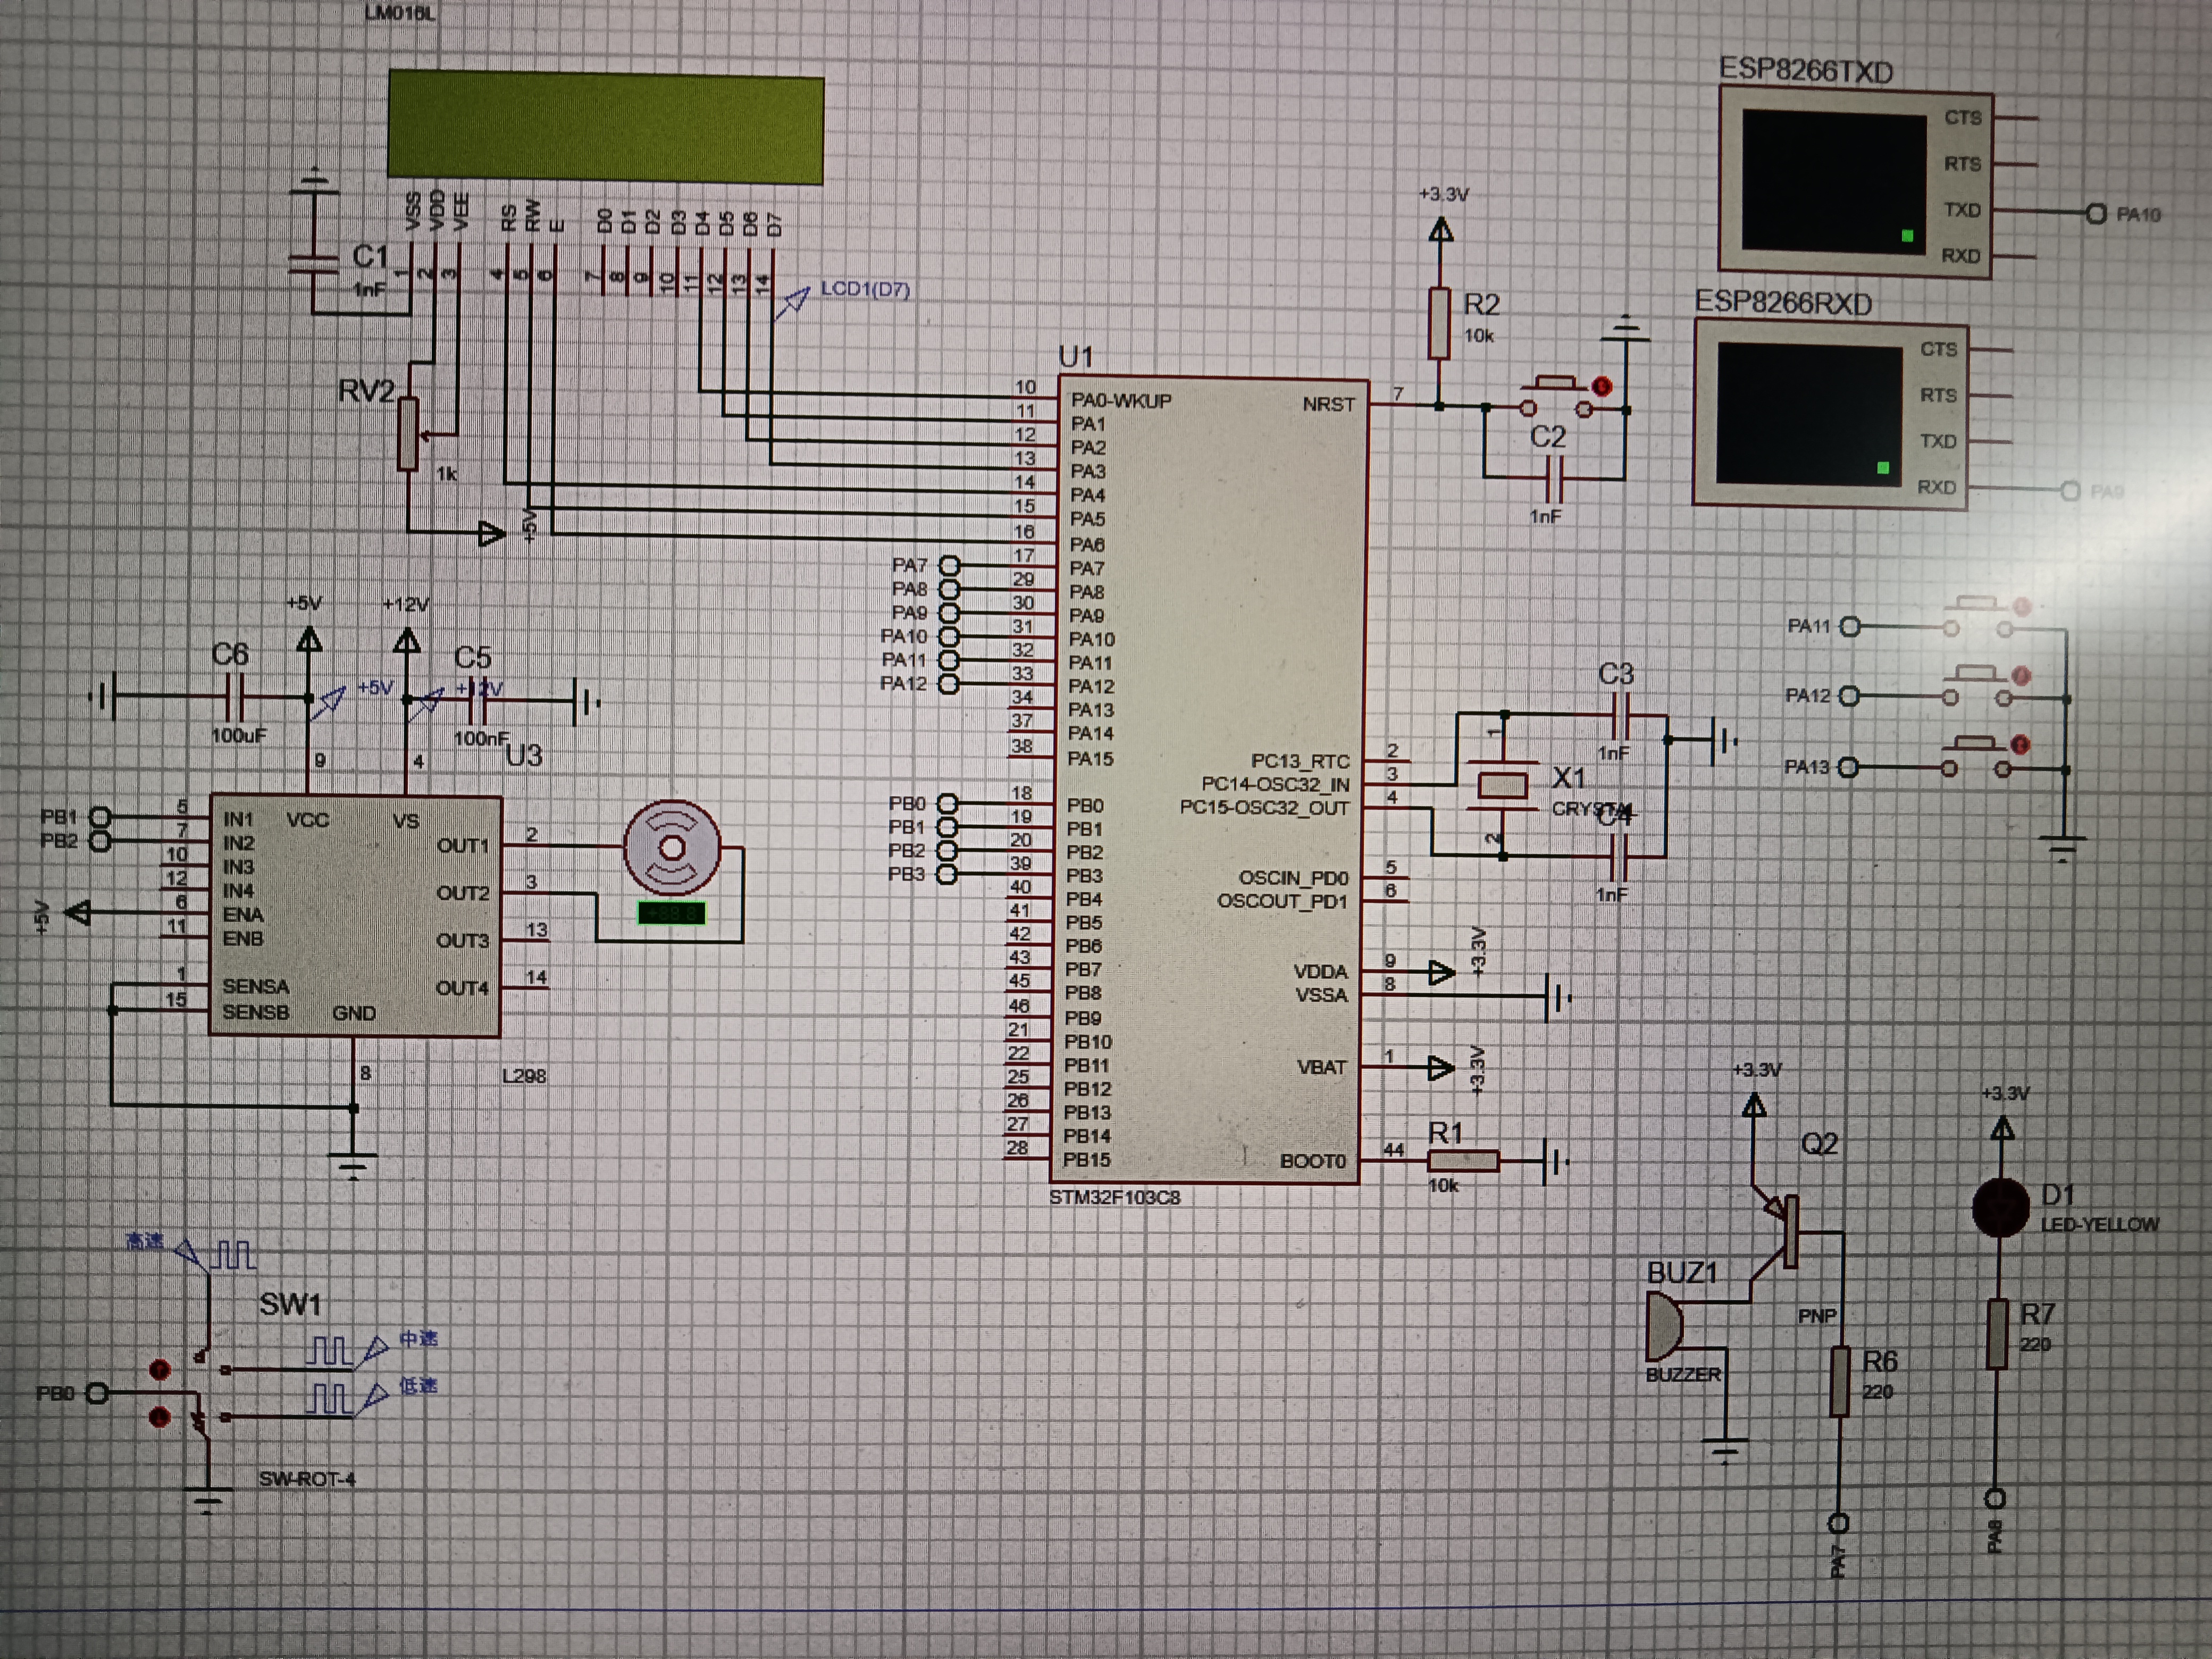
Task: Click the D1 yellow LED
Action: [2000, 1208]
